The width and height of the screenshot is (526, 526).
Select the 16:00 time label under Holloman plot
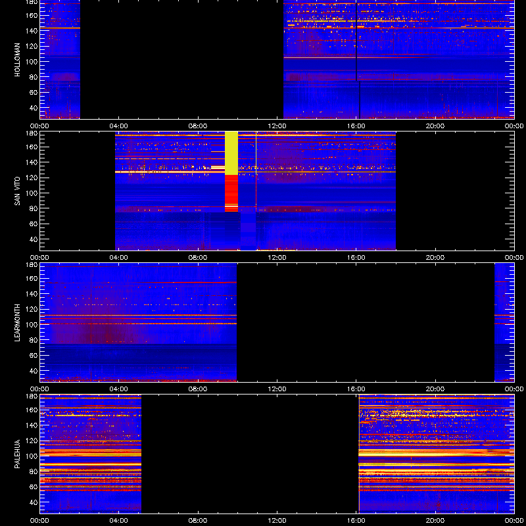(356, 126)
